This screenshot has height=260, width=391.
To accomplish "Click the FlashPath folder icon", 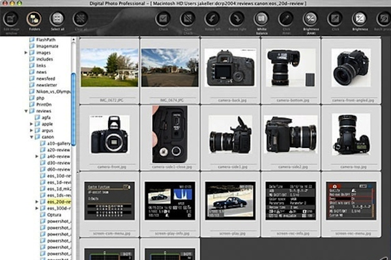I will tap(32, 40).
